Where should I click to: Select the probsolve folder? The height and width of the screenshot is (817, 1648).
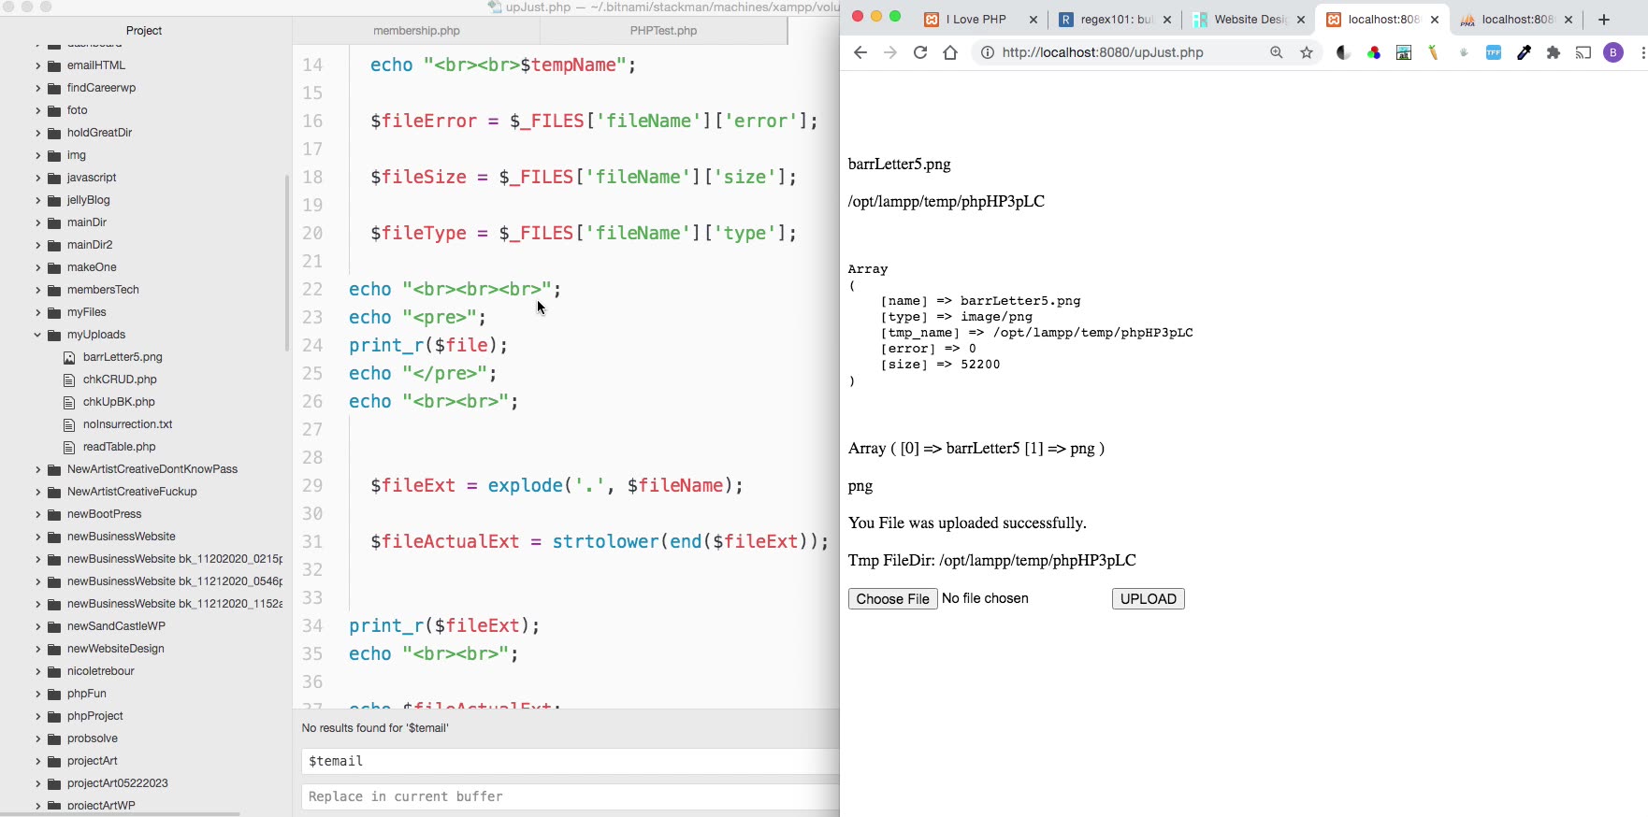tap(92, 738)
